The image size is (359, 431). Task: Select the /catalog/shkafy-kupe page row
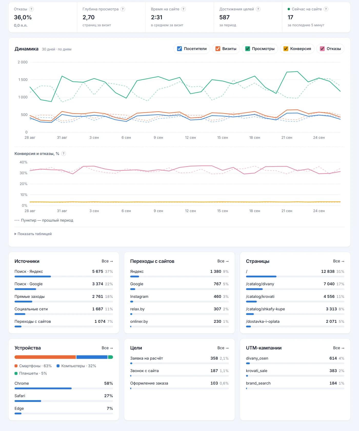(295, 311)
